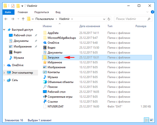157x125 pixels.
Task: Select the Загрузки folder icon
Action: pyautogui.click(x=45, y=57)
